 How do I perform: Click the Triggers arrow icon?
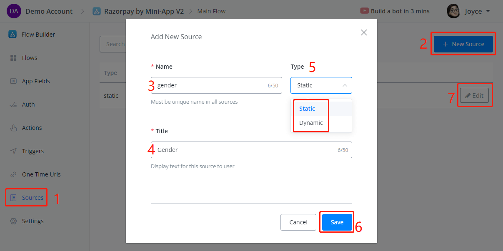pyautogui.click(x=13, y=151)
